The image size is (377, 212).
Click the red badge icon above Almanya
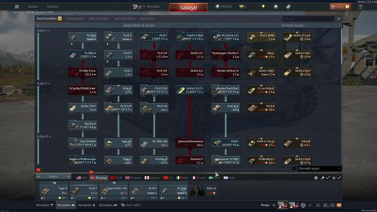91,173
